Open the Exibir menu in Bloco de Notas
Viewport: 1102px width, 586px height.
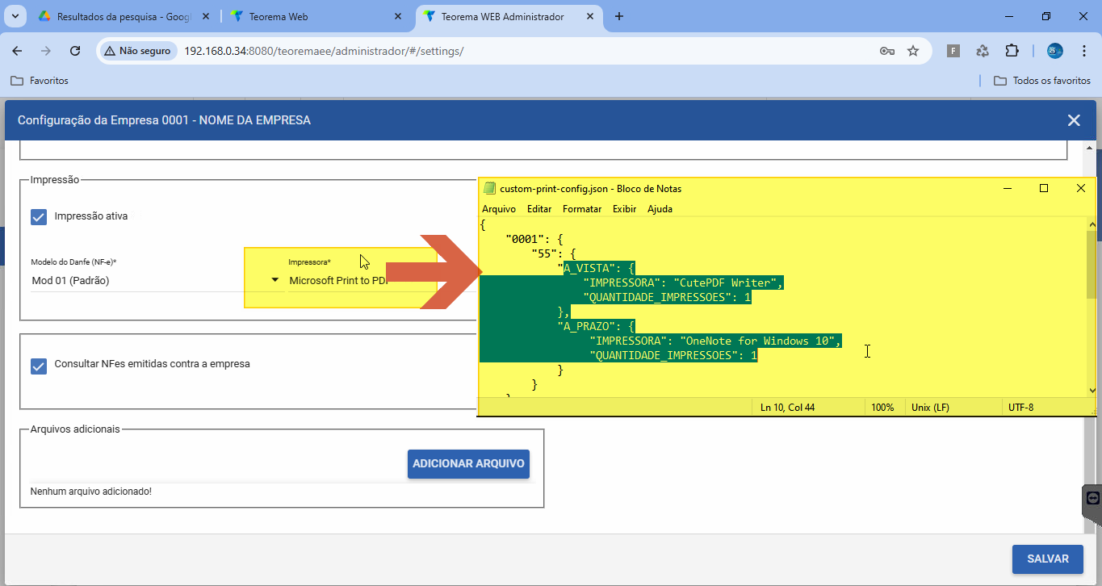pyautogui.click(x=624, y=208)
